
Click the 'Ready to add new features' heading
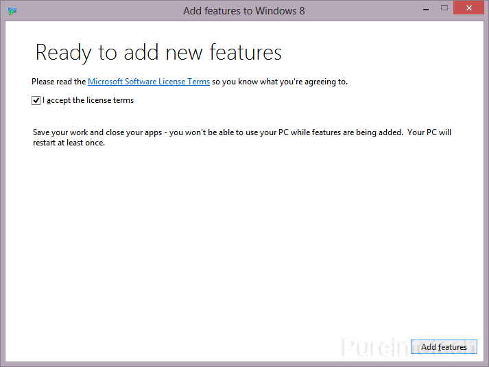158,52
